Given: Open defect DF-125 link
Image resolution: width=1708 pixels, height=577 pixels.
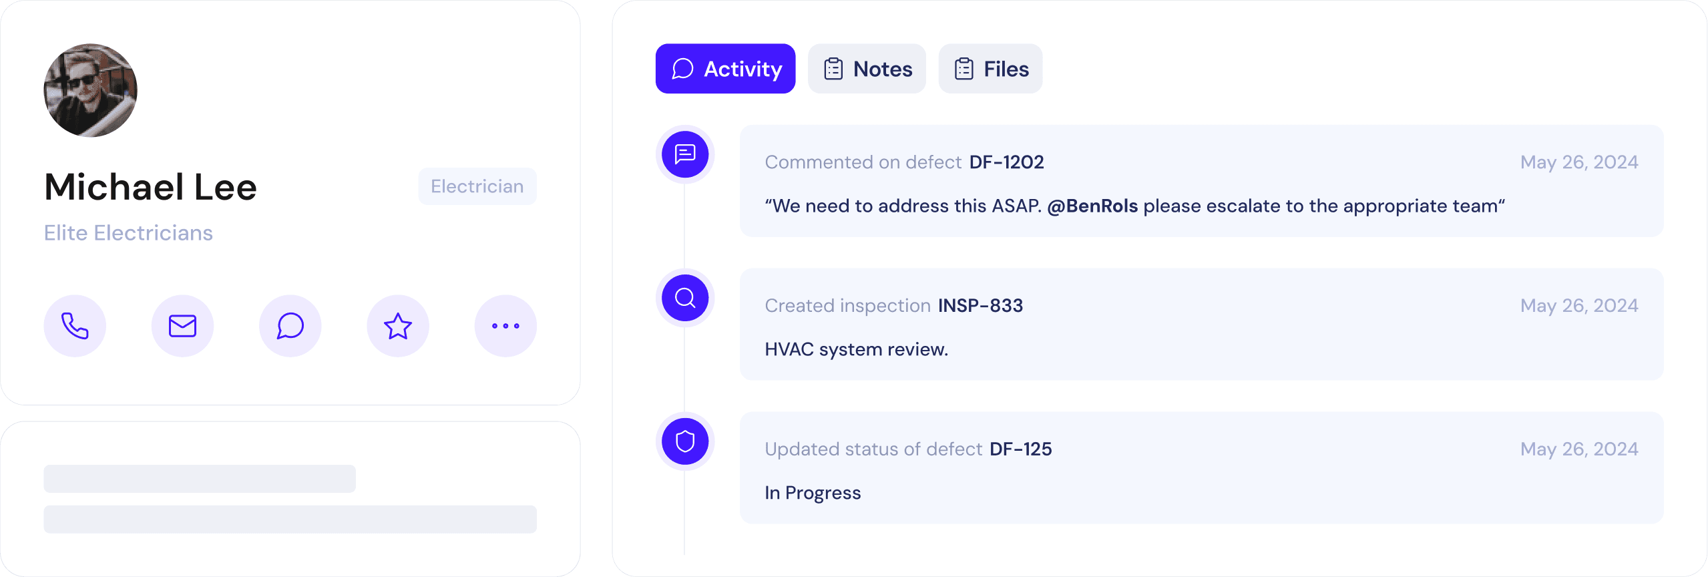Looking at the screenshot, I should click(1020, 449).
